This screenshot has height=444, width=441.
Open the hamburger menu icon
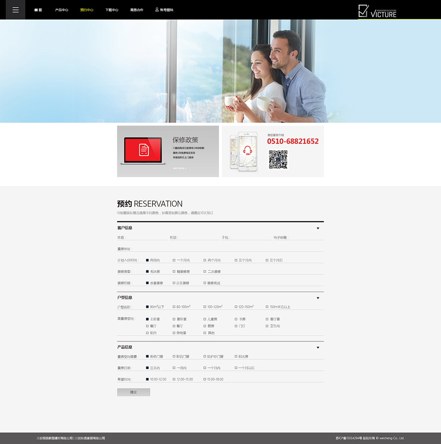[15, 10]
